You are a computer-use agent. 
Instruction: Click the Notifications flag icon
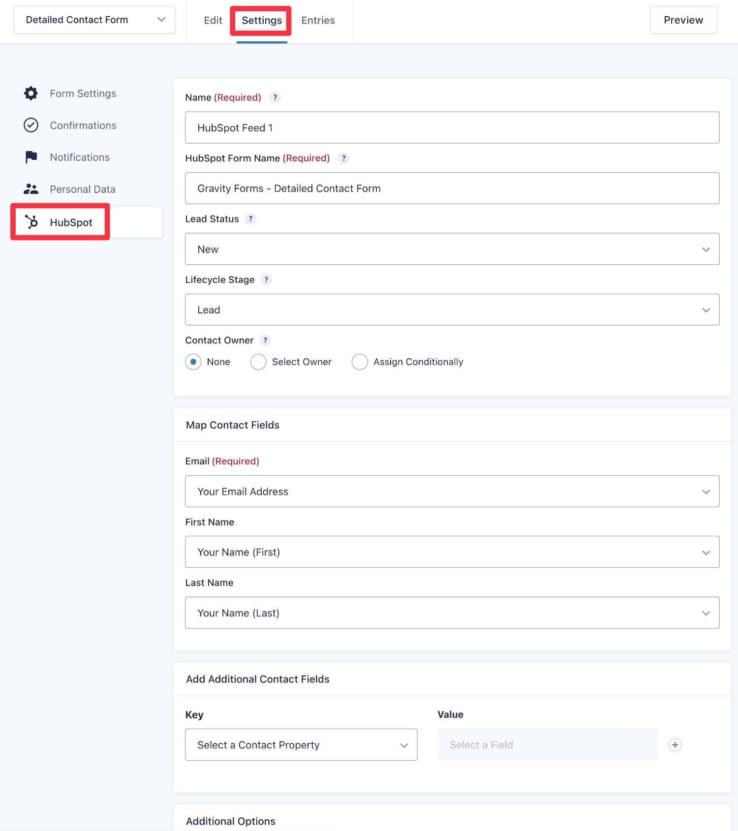[x=31, y=157]
